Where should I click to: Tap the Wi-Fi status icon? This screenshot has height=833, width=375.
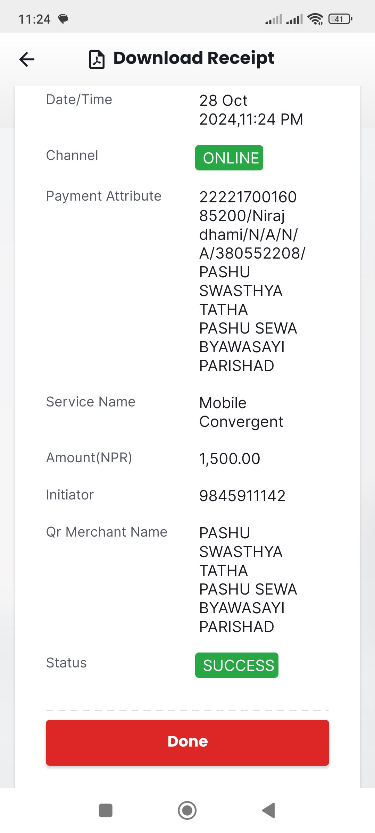pyautogui.click(x=315, y=19)
